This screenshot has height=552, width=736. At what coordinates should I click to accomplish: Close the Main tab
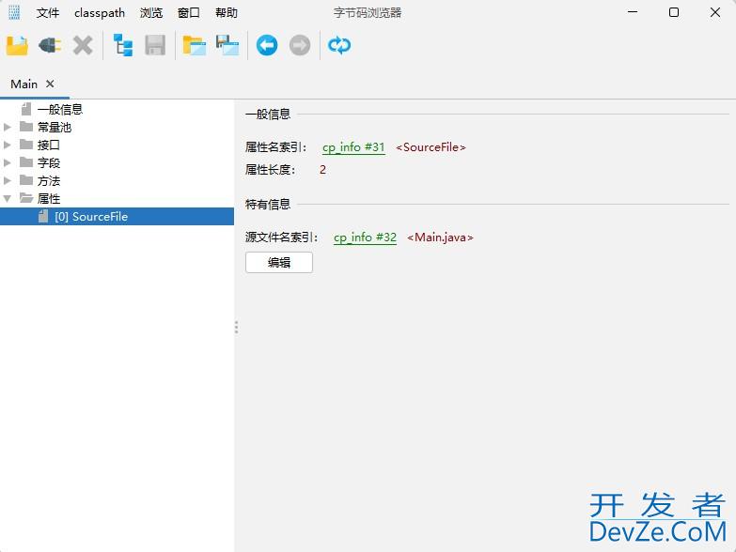click(x=51, y=84)
